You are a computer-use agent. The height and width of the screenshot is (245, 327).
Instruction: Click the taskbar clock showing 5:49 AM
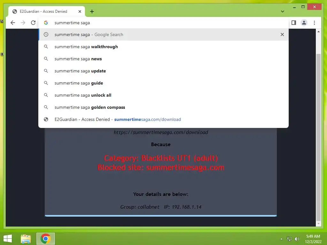click(x=313, y=239)
